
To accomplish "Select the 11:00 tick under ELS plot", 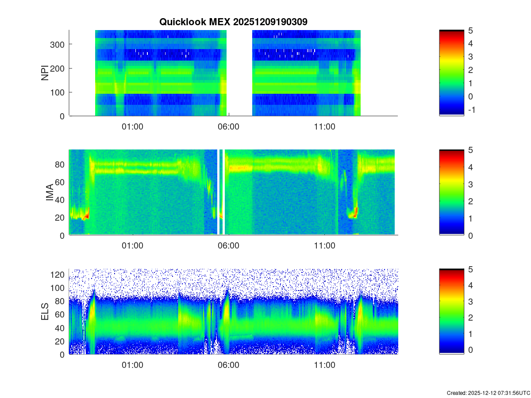I will (x=324, y=365).
